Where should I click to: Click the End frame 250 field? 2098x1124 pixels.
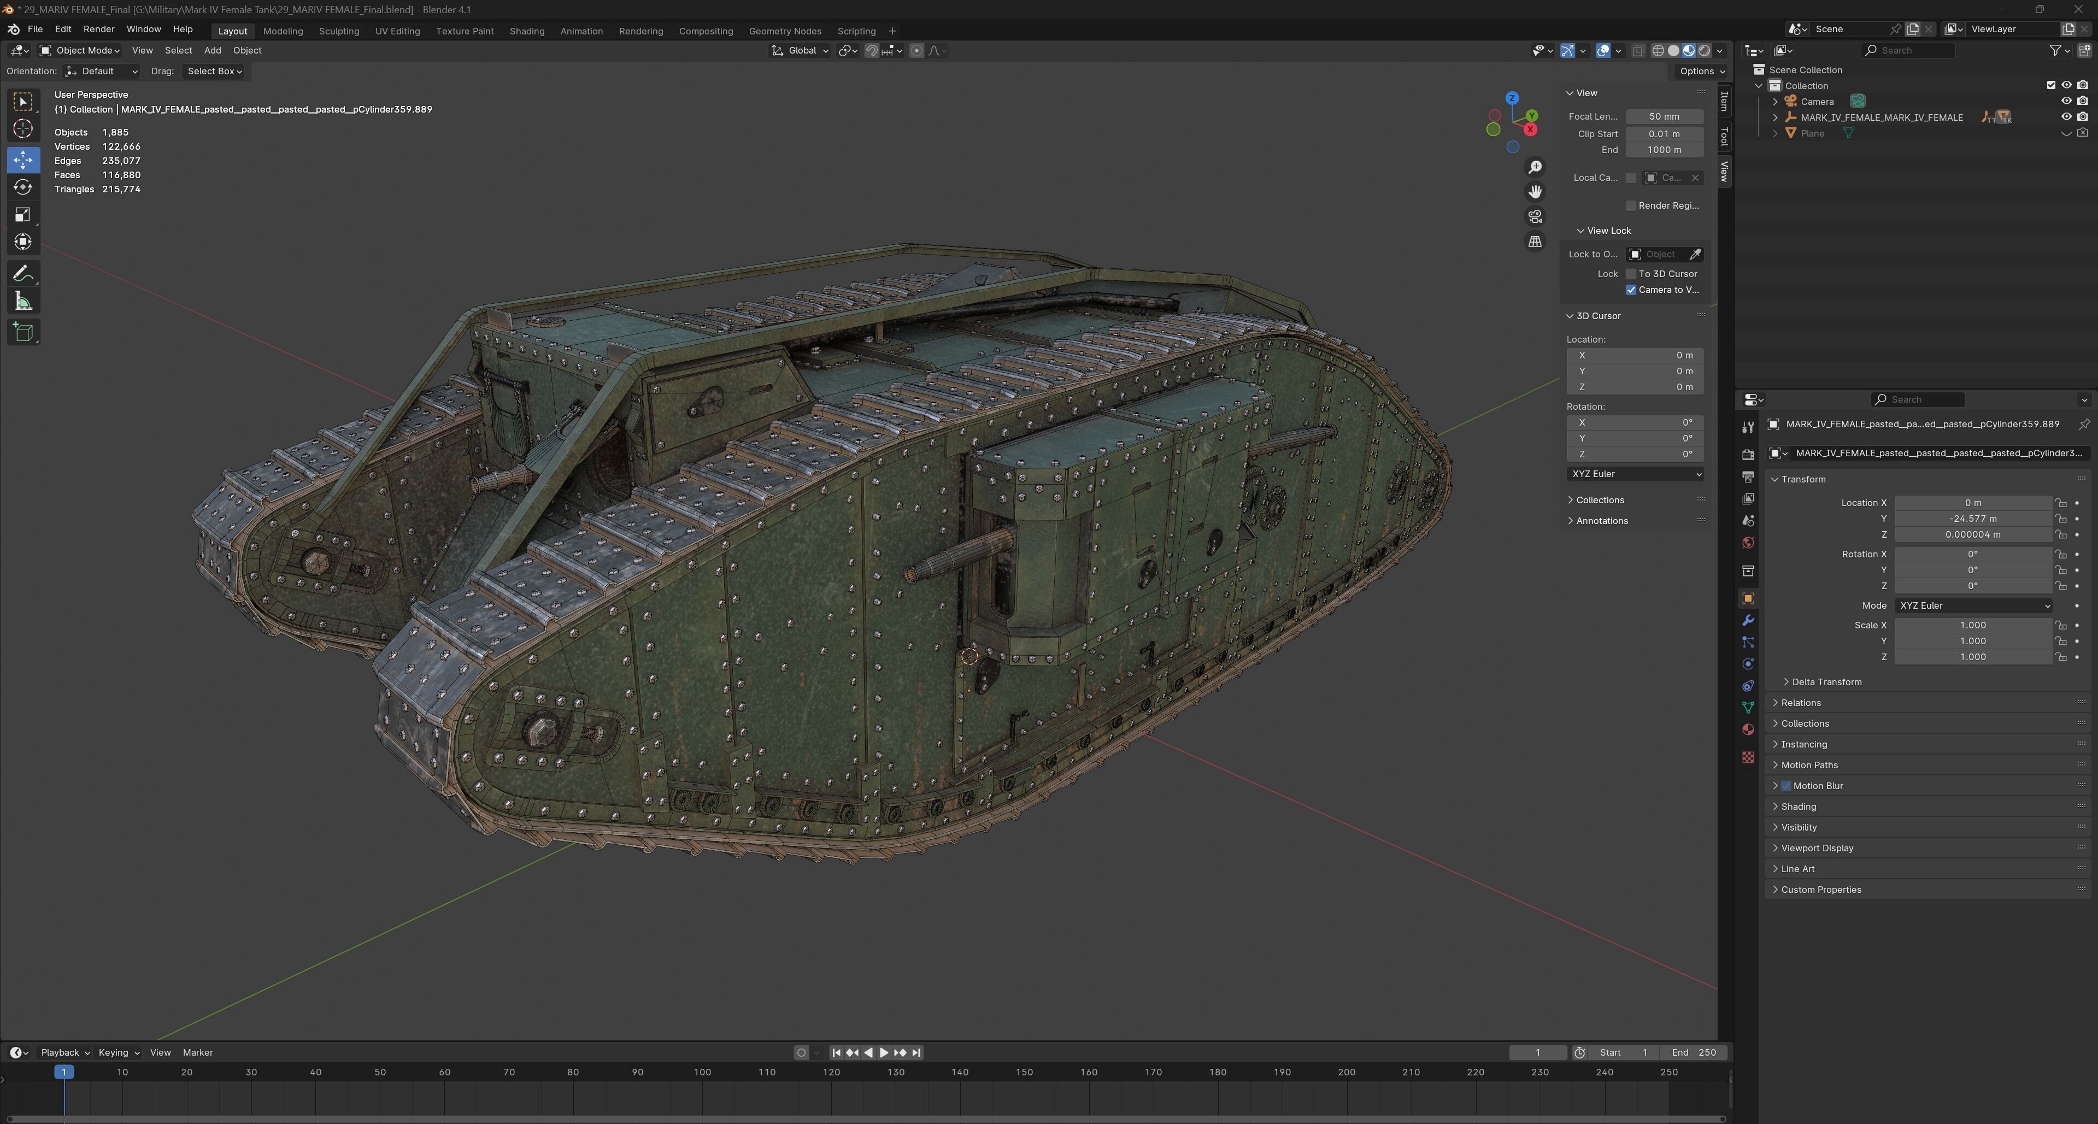pos(1694,1053)
